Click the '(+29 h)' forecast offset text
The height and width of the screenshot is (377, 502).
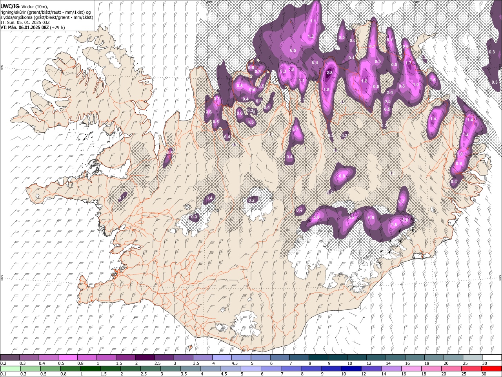[57, 27]
